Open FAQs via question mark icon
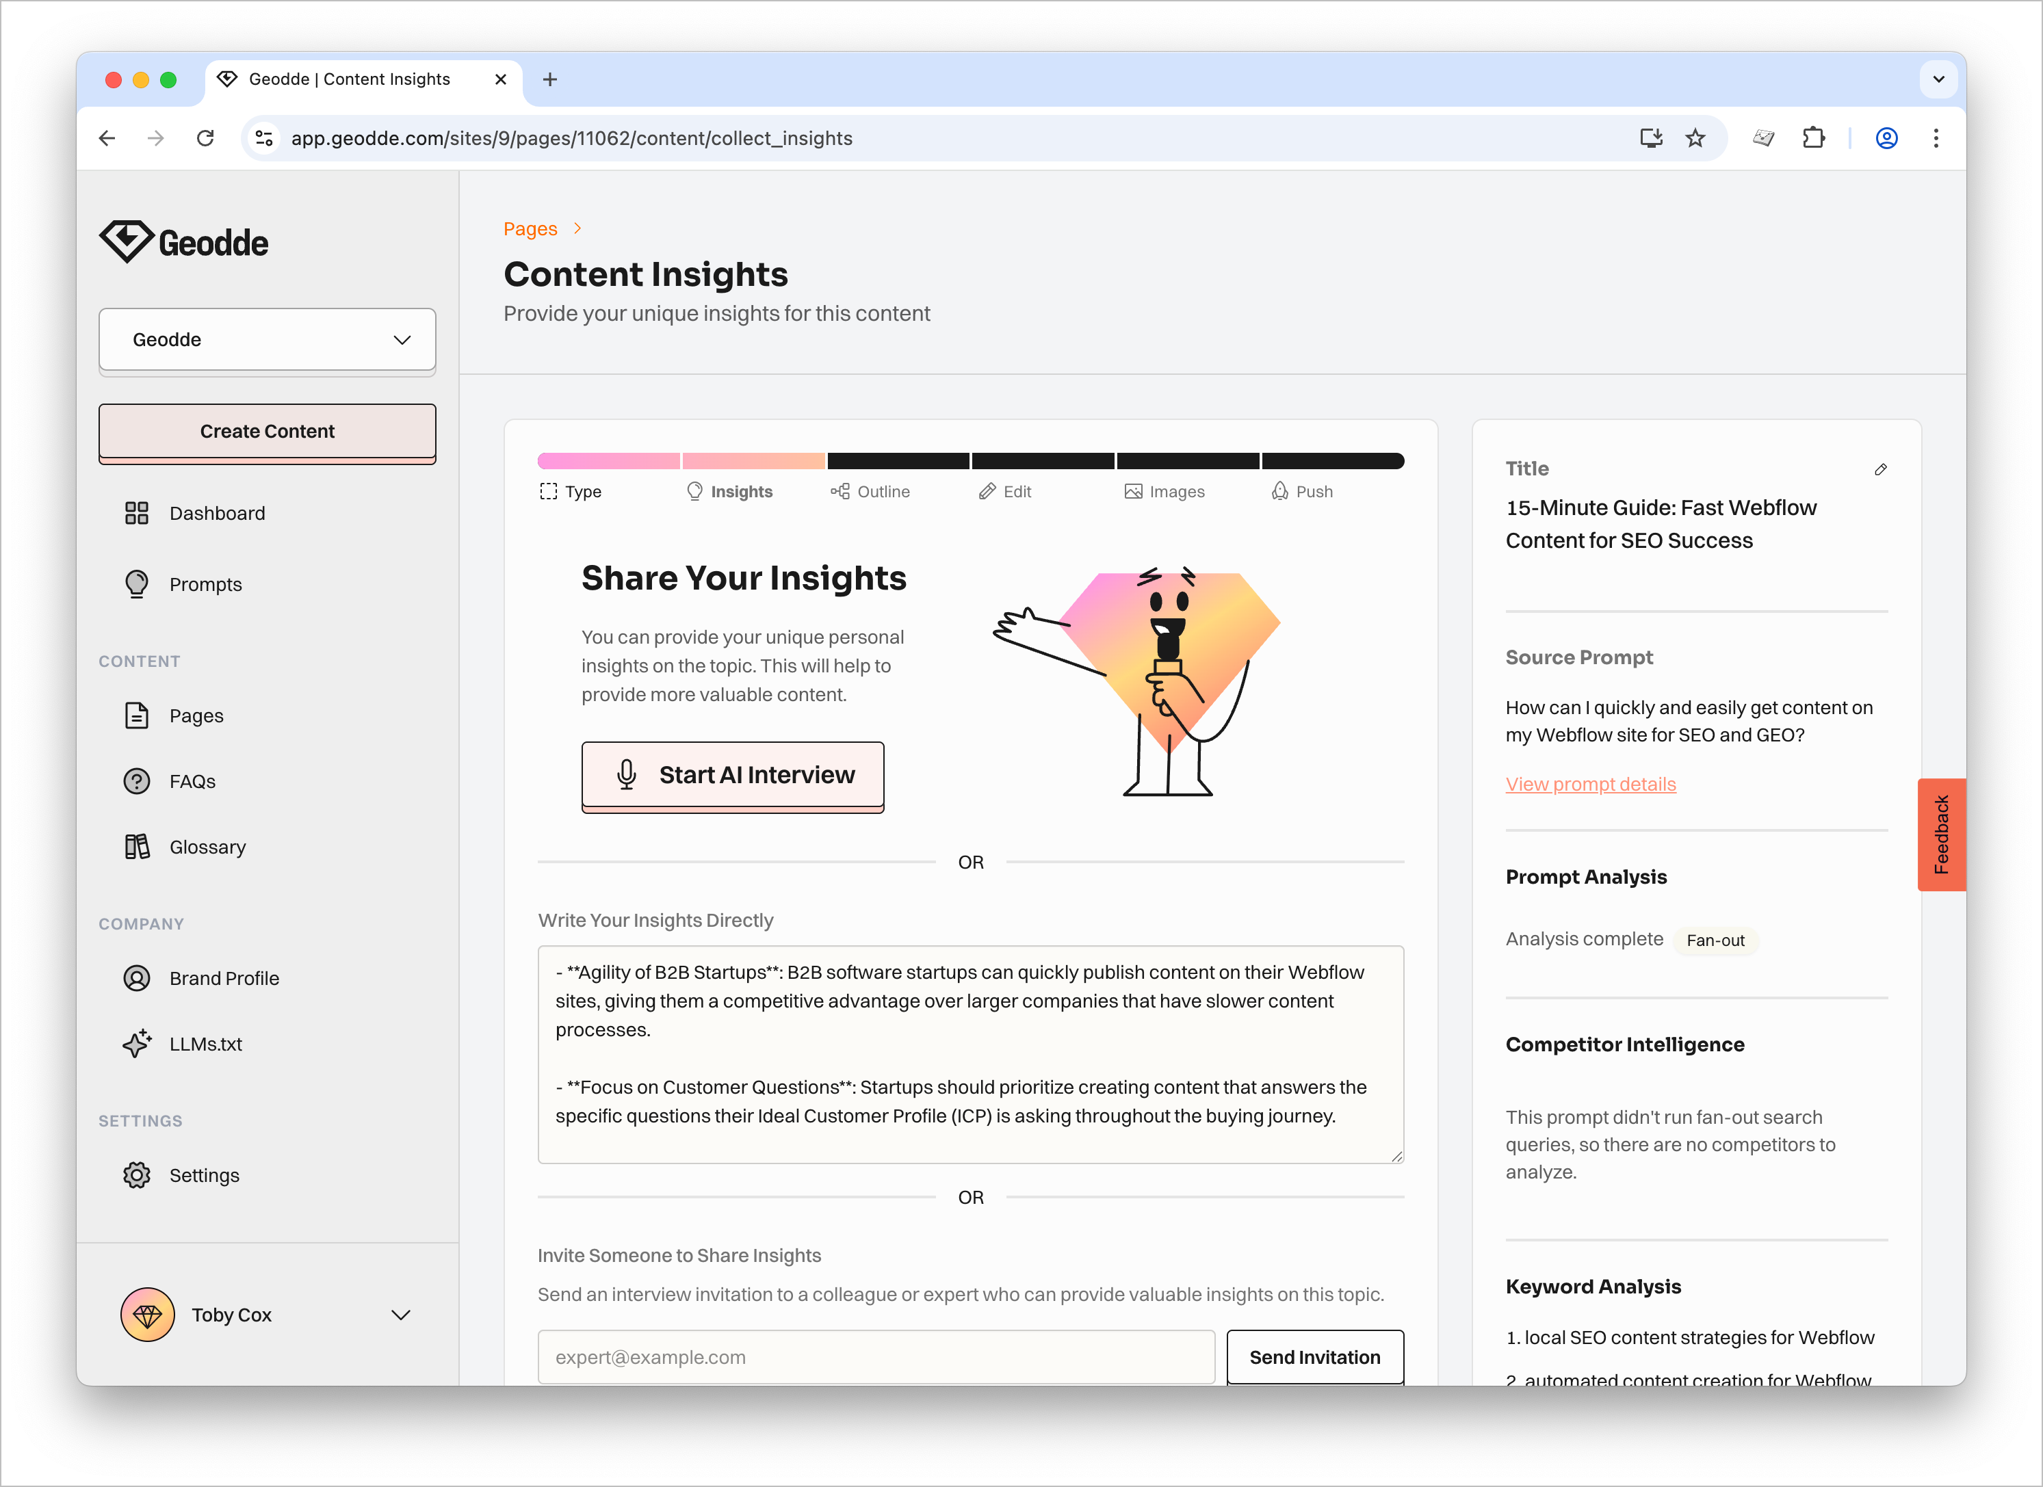The width and height of the screenshot is (2043, 1487). click(136, 781)
